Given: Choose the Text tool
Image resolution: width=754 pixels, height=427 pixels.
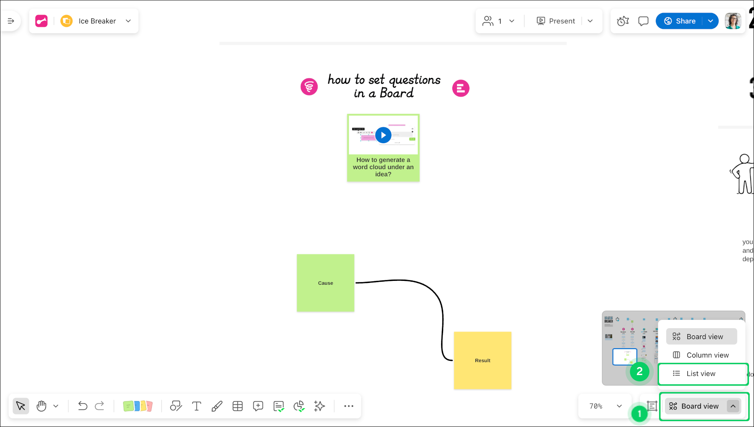Looking at the screenshot, I should pos(196,406).
